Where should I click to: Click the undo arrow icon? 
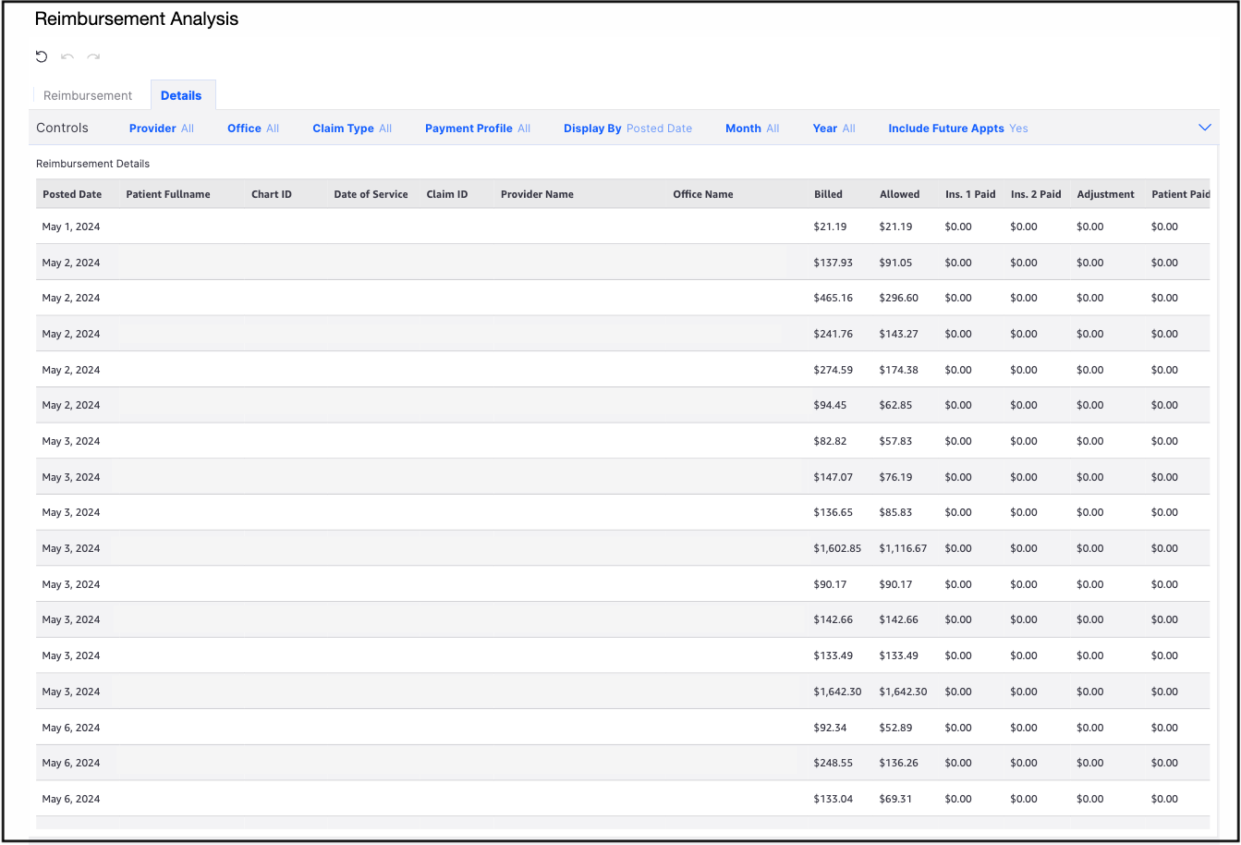(x=67, y=57)
